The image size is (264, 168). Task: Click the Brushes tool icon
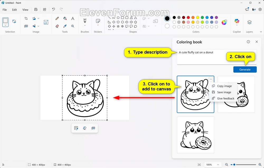pyautogui.click(x=85, y=21)
